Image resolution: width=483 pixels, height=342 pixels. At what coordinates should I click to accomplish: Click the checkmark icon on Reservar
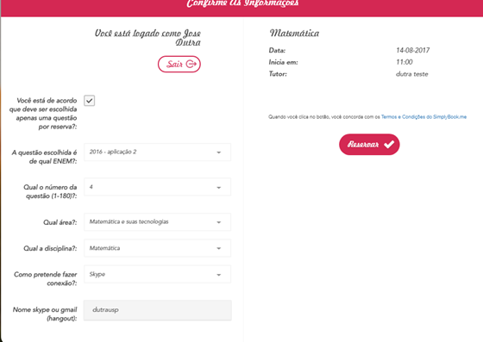389,144
